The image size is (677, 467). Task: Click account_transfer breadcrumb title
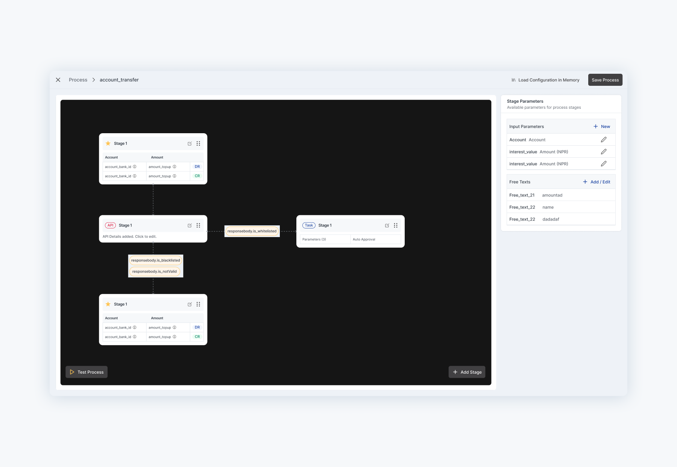pos(119,80)
